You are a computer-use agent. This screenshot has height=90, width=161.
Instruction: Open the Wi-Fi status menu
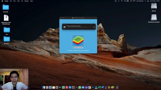pyautogui.click(x=122, y=1)
